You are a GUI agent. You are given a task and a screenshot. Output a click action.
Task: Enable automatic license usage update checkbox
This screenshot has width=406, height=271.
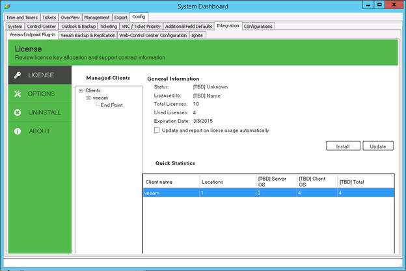click(x=157, y=130)
